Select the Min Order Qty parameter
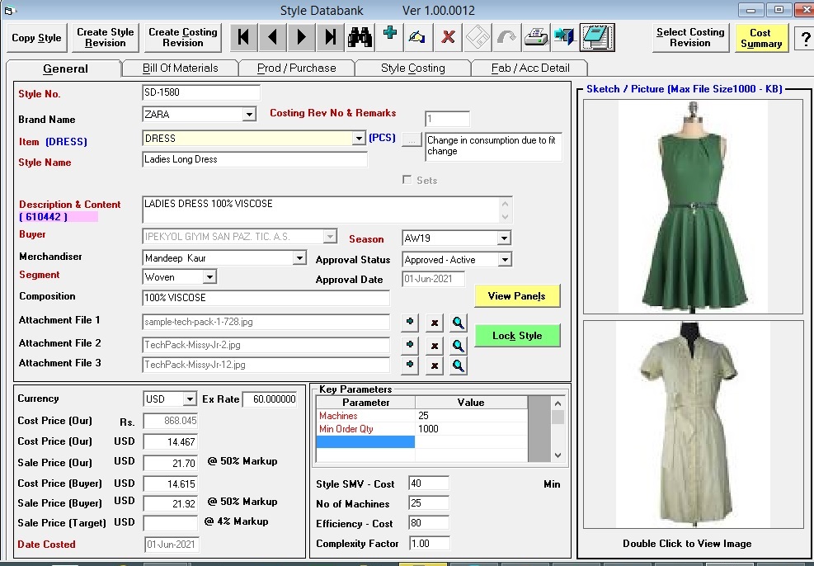This screenshot has height=566, width=814. pyautogui.click(x=421, y=429)
